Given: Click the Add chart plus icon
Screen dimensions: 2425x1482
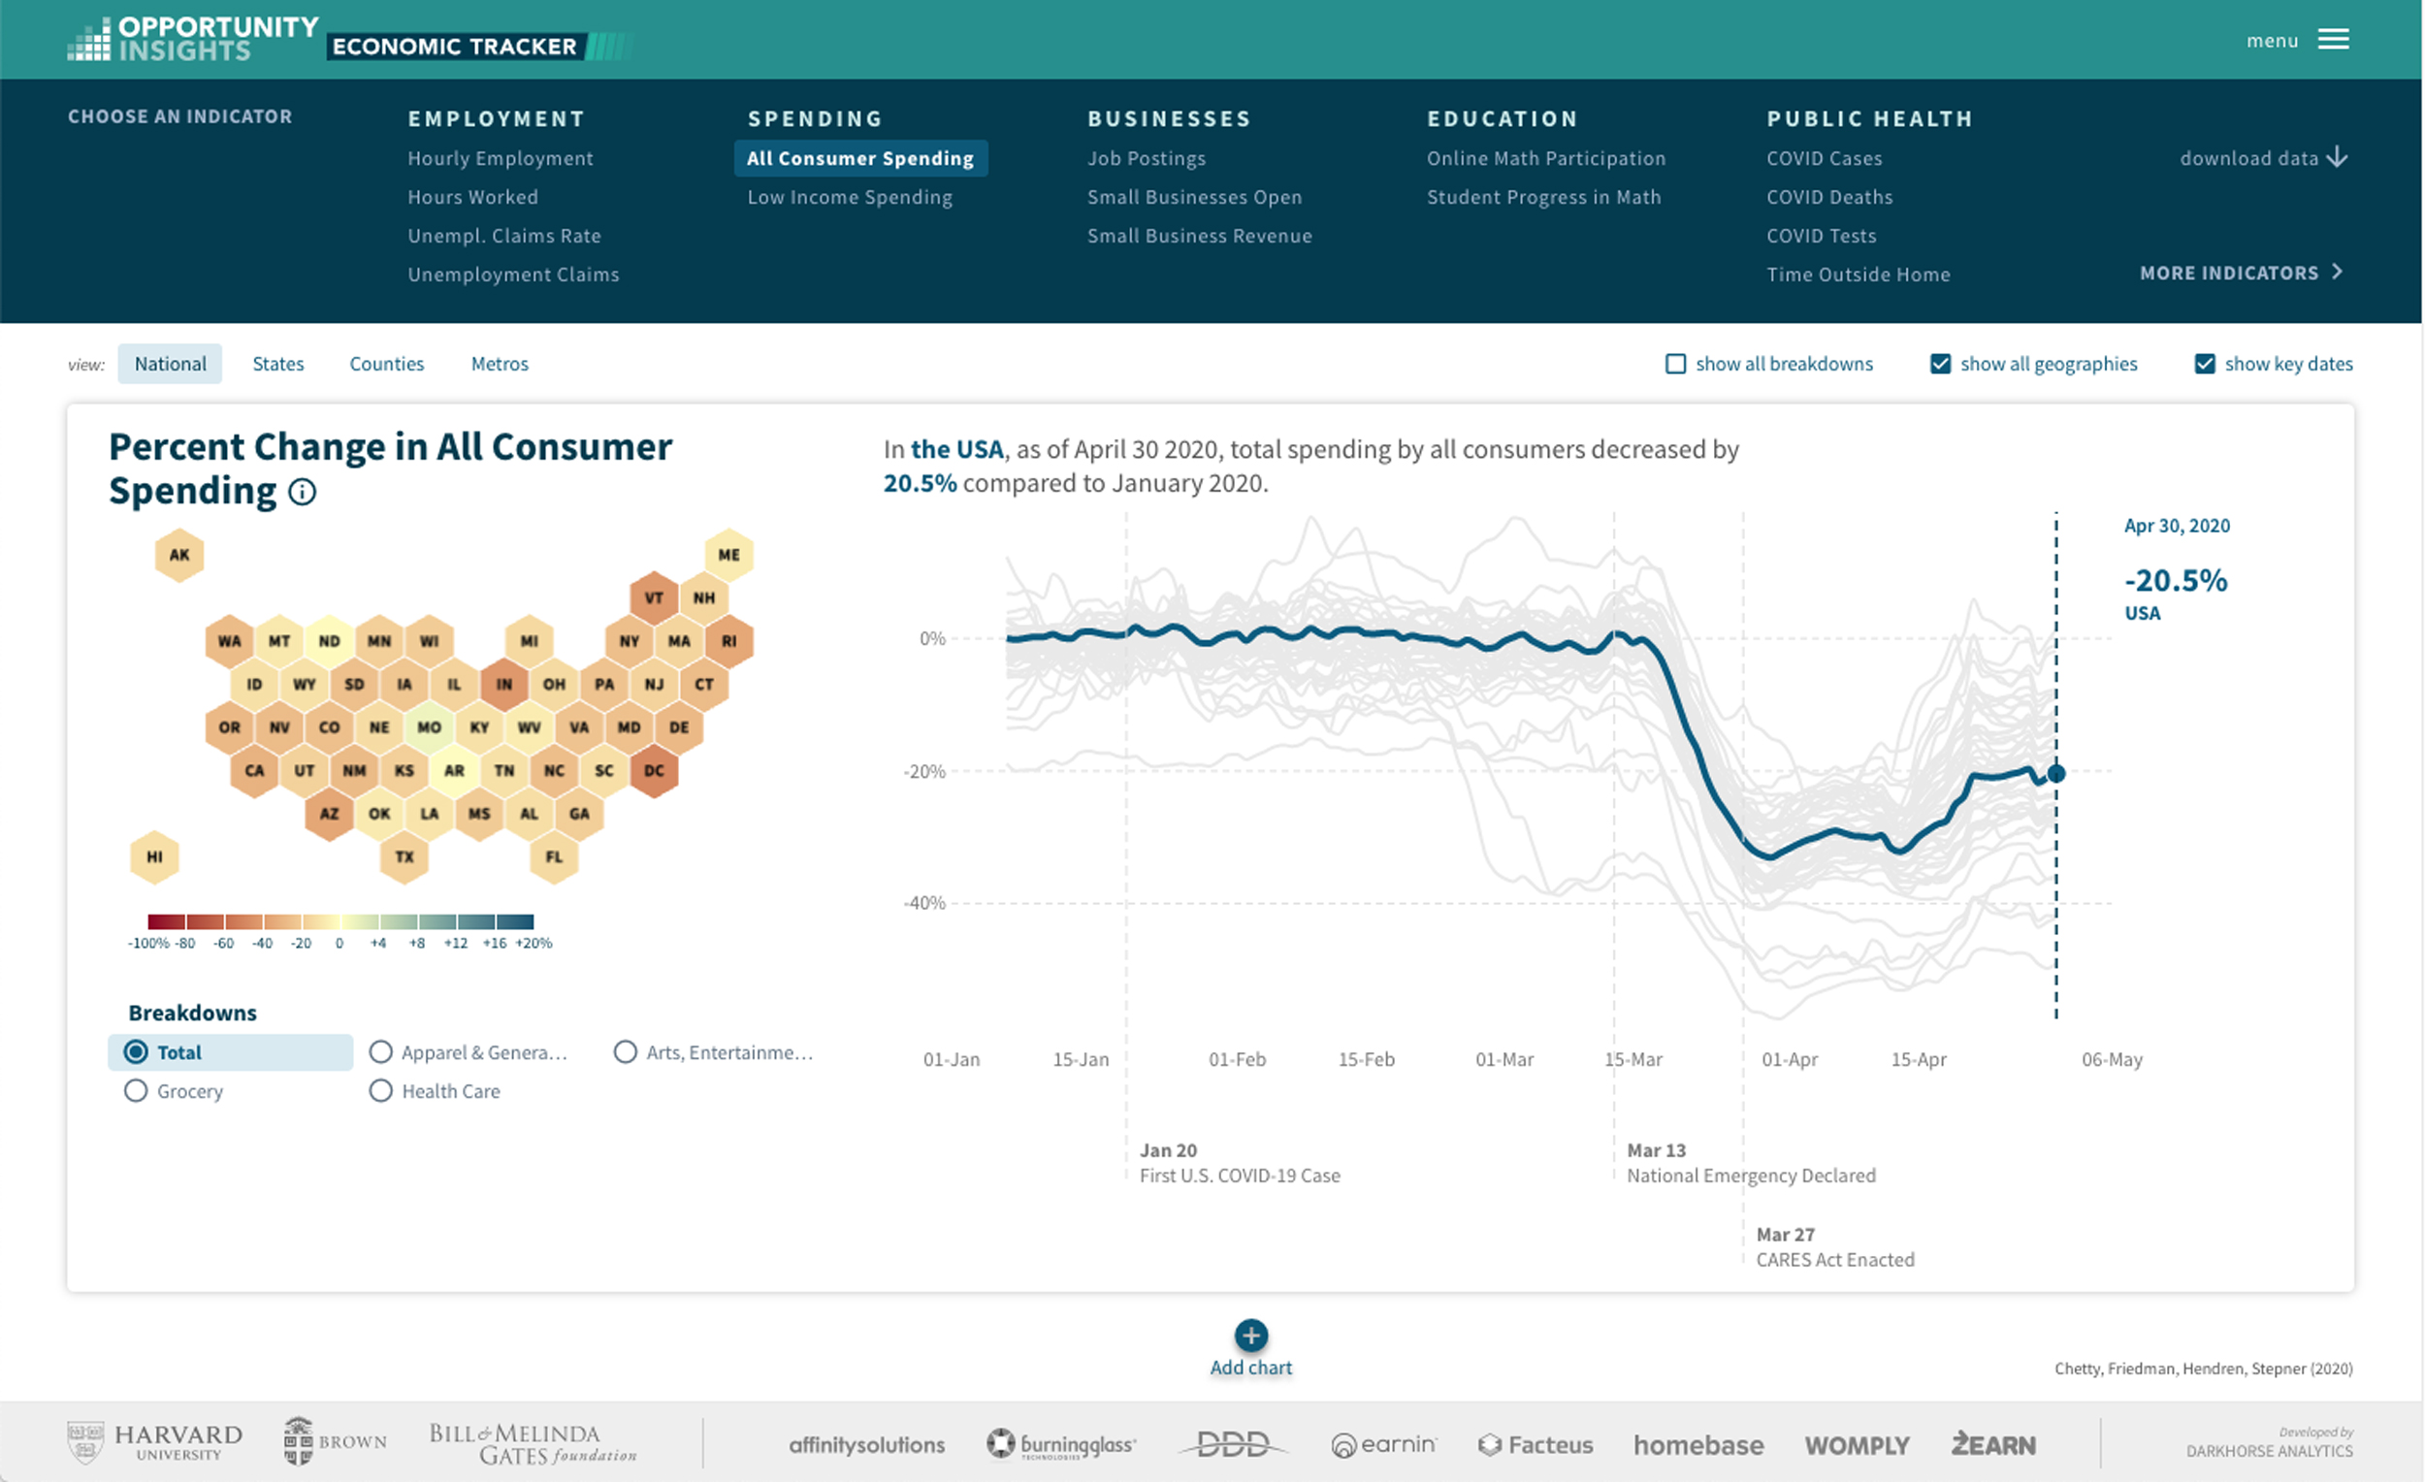Looking at the screenshot, I should coord(1251,1336).
